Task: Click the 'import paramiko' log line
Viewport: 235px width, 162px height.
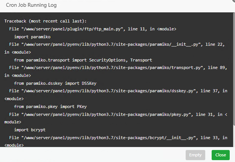Action: [x=32, y=37]
